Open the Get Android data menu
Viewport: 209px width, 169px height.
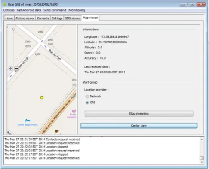(29, 10)
